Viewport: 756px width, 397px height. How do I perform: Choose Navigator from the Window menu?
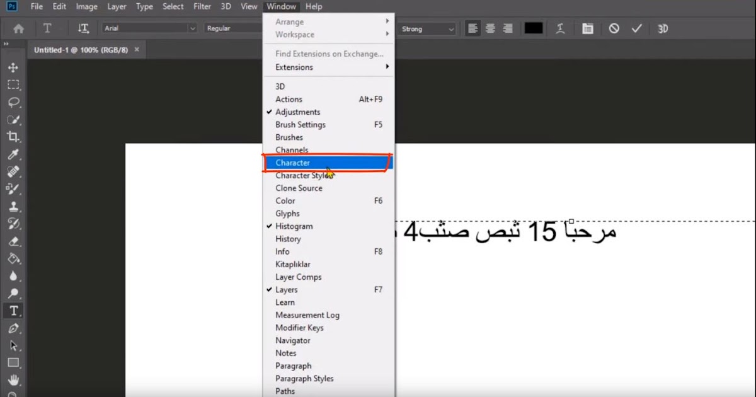[x=329, y=340]
